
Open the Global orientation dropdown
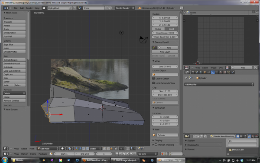(95, 149)
